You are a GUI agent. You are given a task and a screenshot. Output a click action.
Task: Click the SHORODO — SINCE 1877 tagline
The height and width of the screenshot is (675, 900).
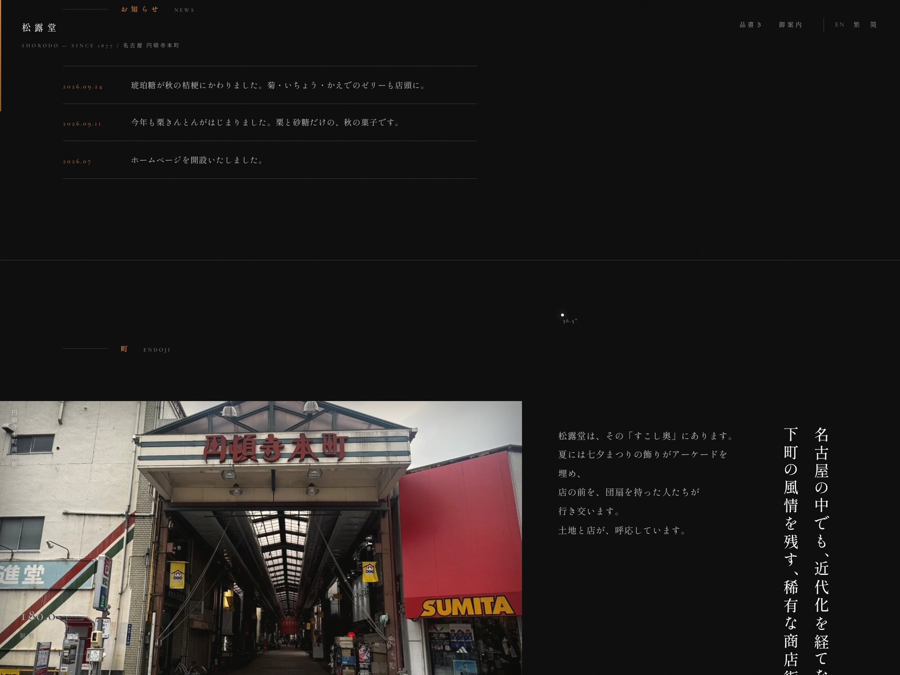tap(67, 46)
